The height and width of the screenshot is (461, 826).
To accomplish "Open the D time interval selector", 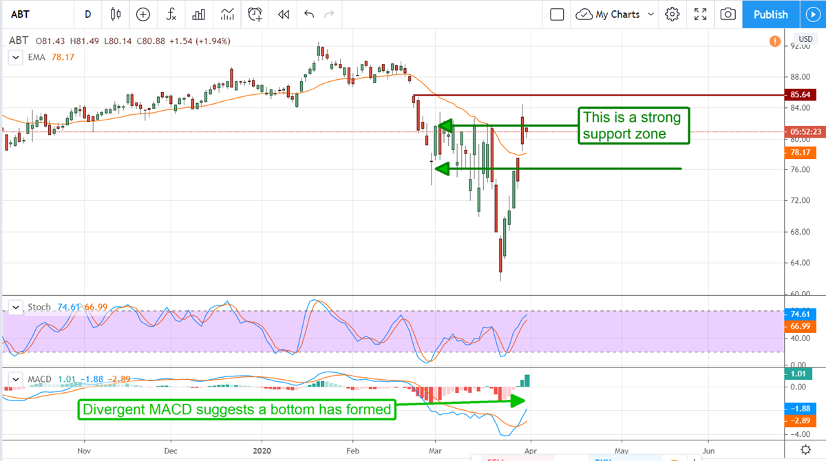I will (87, 14).
